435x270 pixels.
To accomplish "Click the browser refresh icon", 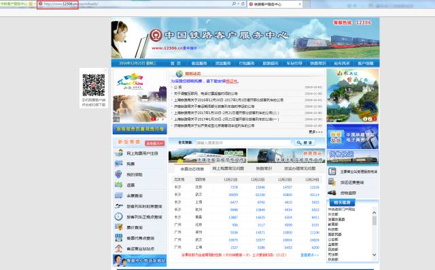I will pos(243,4).
